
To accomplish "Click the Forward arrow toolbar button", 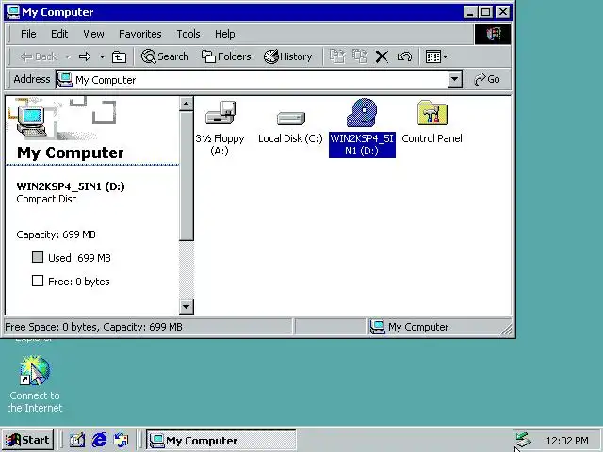I will [x=85, y=56].
